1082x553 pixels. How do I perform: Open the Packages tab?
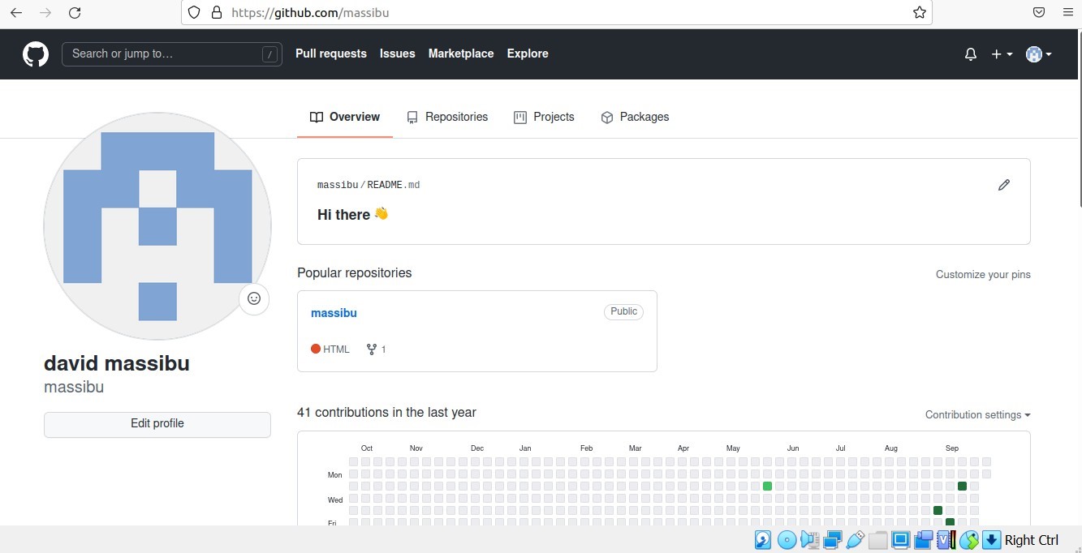[x=635, y=117]
